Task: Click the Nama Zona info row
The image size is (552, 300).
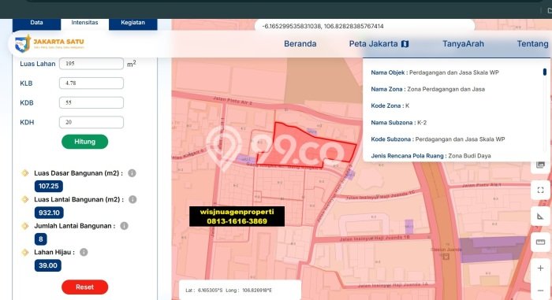Action: point(427,89)
